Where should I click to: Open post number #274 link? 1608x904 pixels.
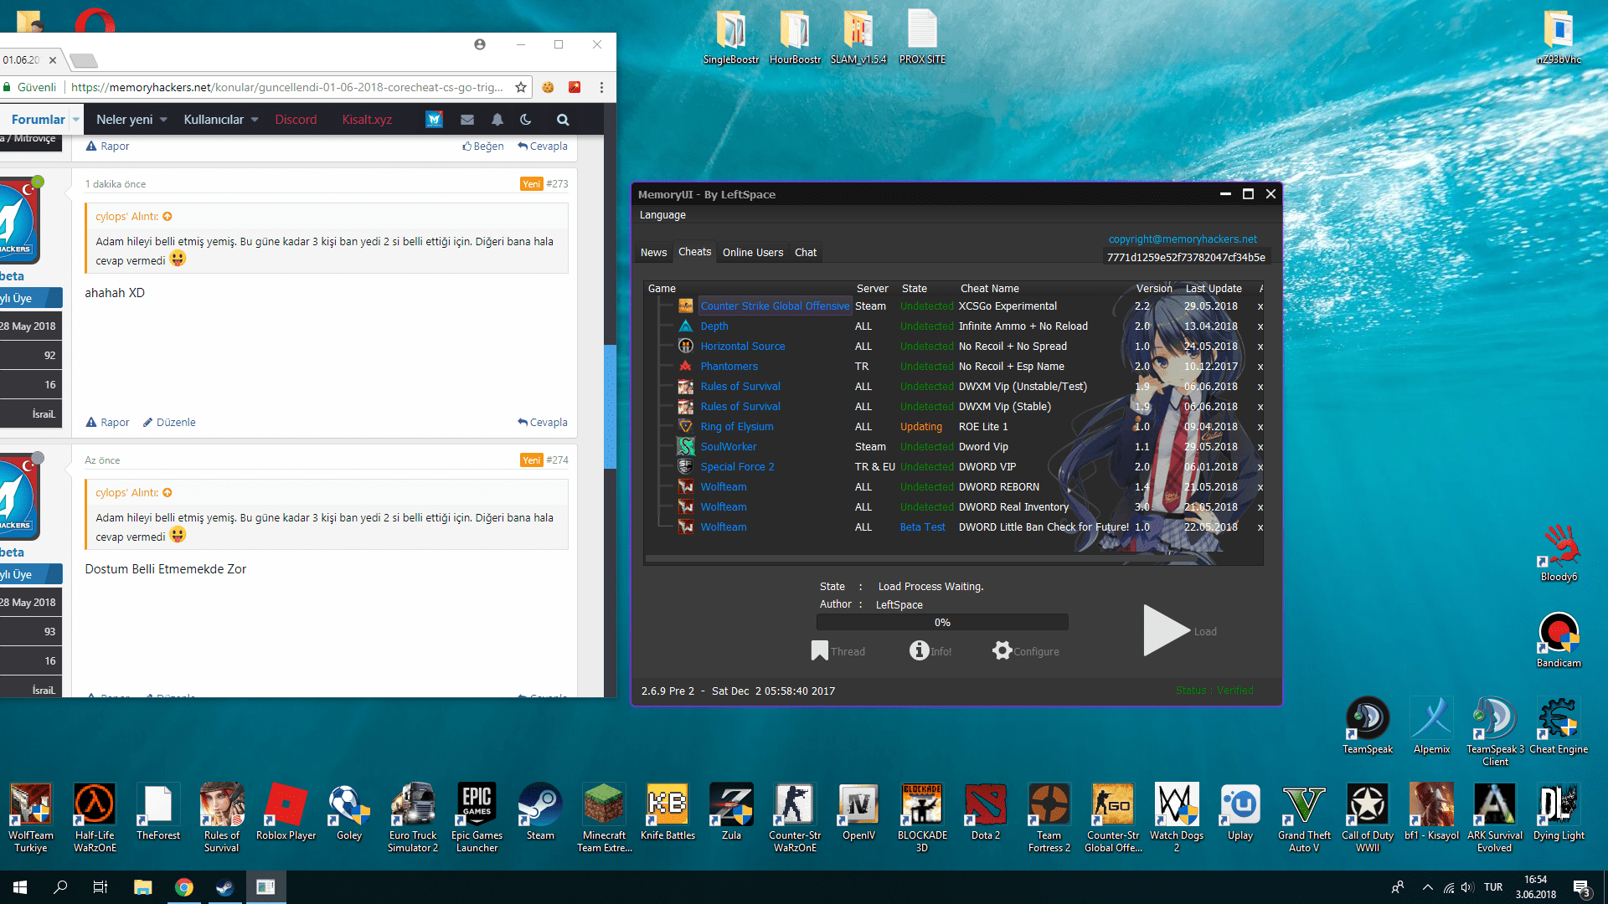(x=557, y=460)
